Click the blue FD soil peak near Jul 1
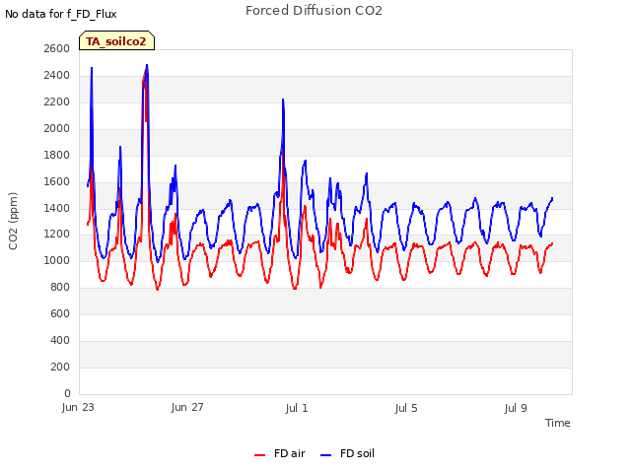 coord(283,100)
